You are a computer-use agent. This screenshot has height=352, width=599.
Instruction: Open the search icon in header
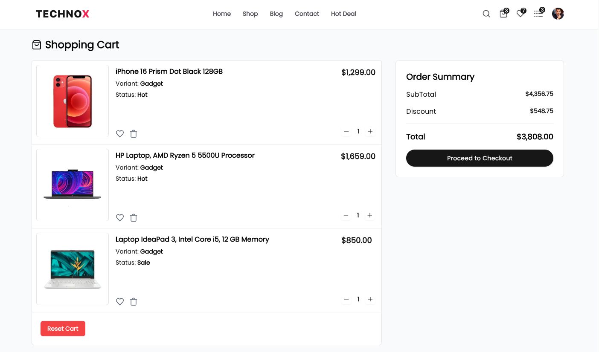point(486,14)
